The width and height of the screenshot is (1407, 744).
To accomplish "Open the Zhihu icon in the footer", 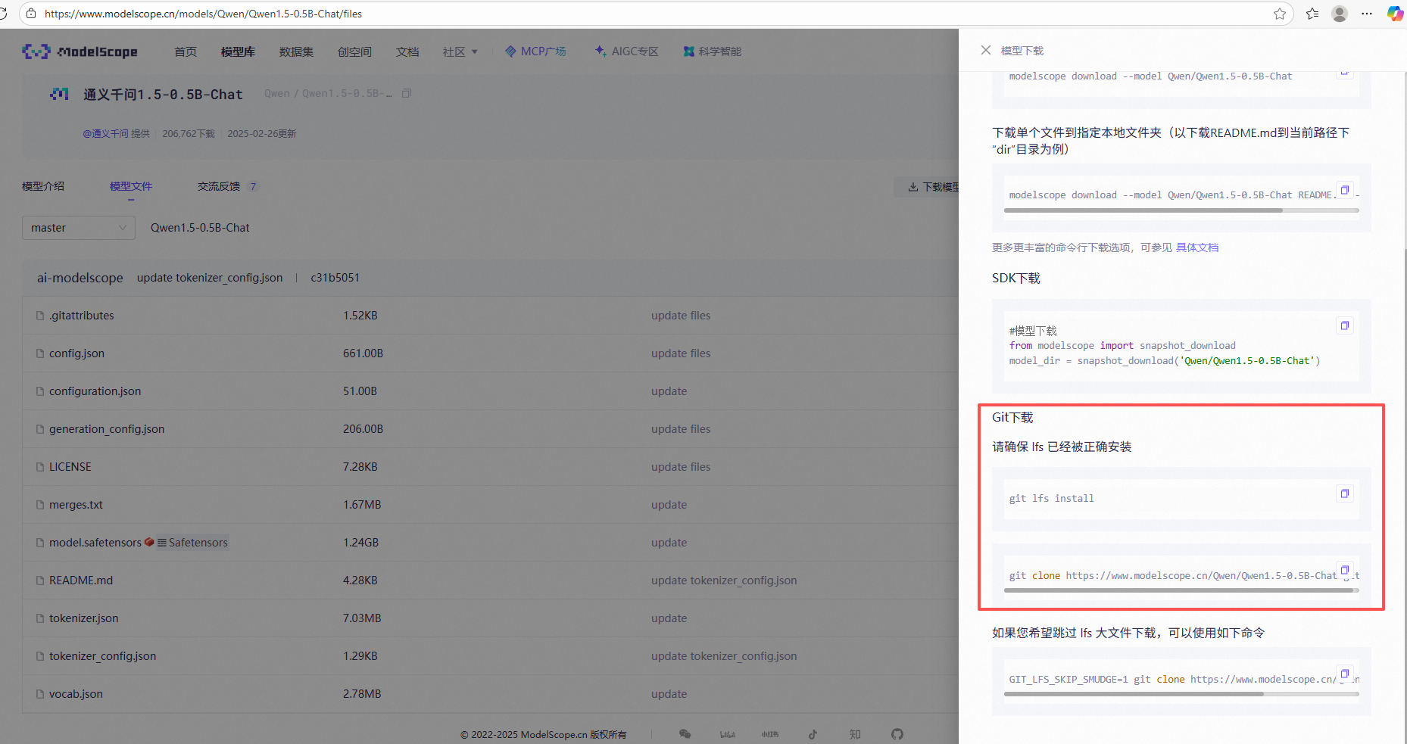I will point(855,734).
